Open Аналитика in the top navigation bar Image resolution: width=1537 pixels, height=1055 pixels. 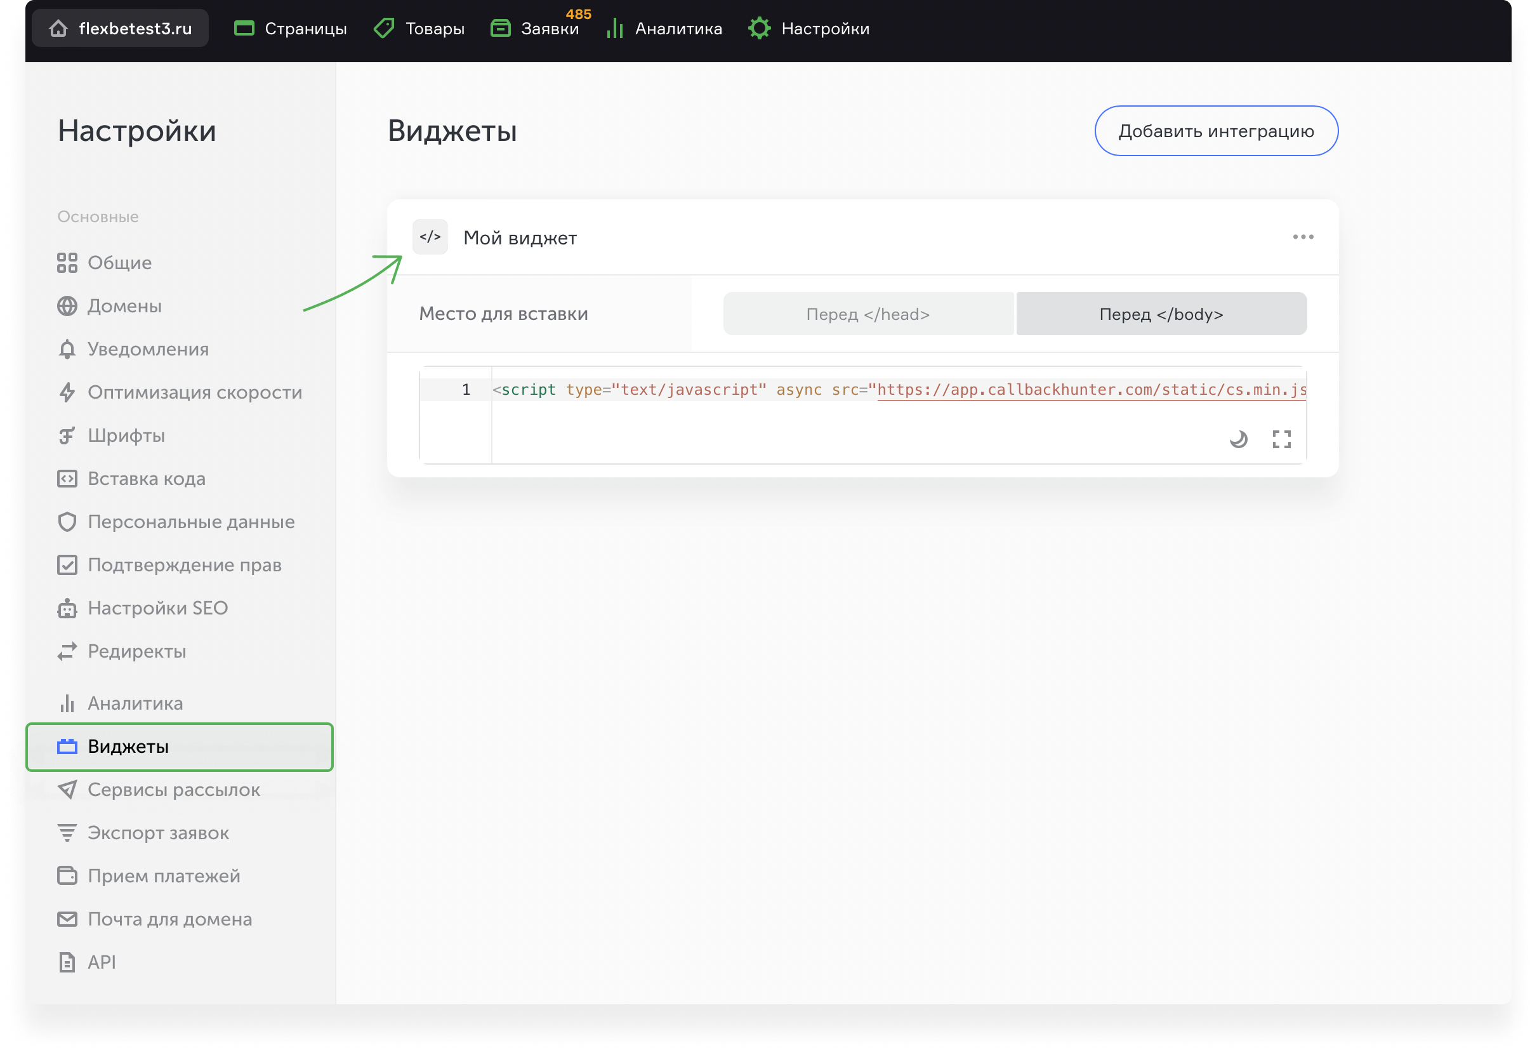(x=664, y=29)
